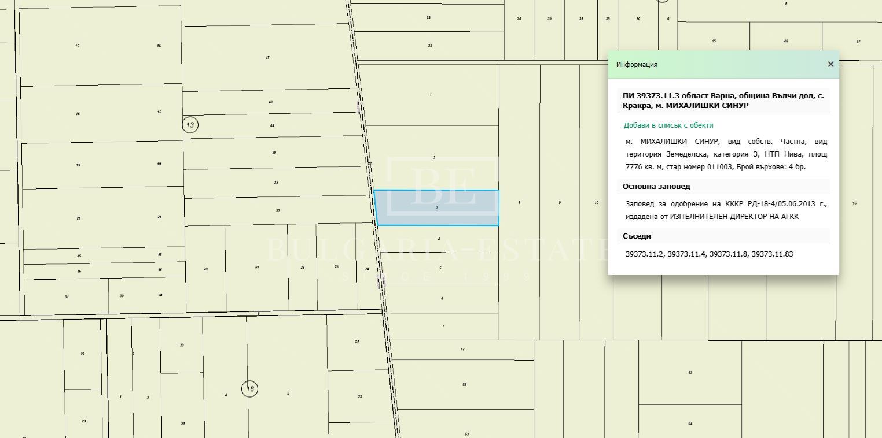882x438 pixels.
Task: Select parcel 25 on the map
Action: [x=336, y=267]
